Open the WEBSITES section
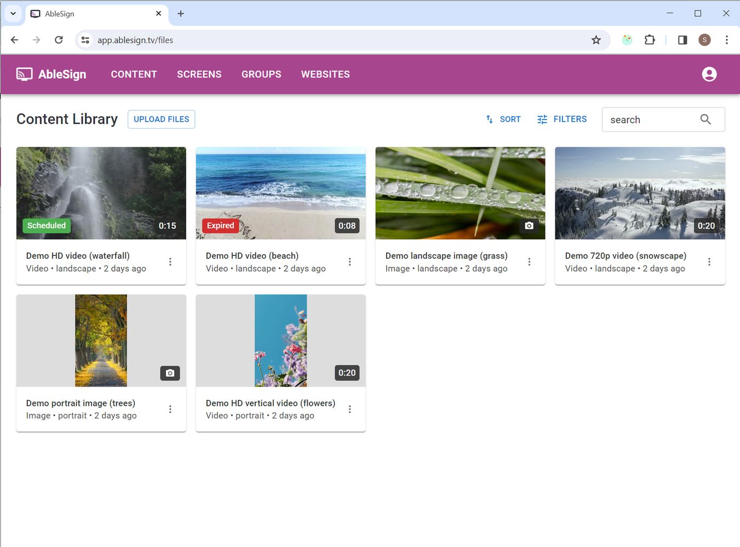This screenshot has height=547, width=740. pos(325,74)
